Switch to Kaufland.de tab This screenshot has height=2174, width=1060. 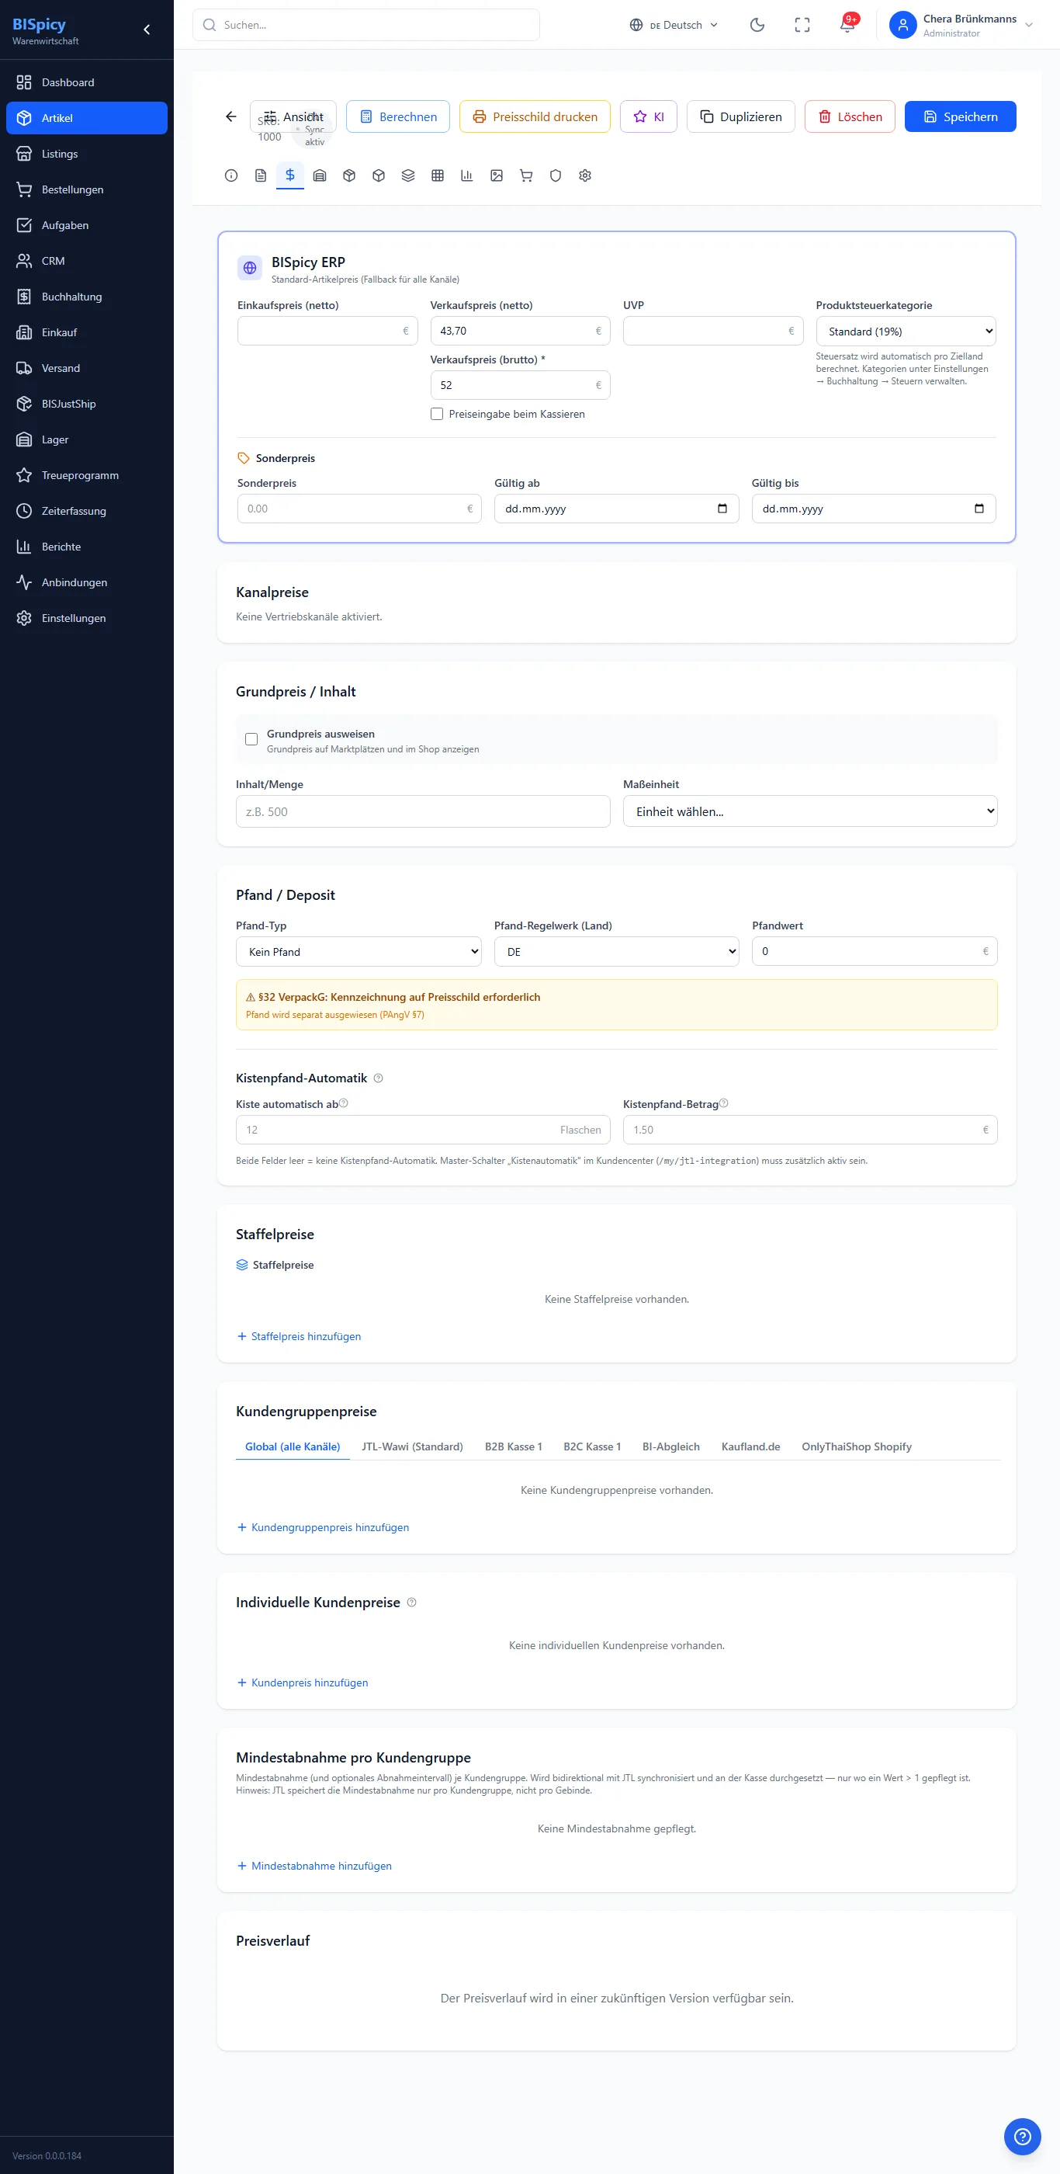[x=750, y=1446]
